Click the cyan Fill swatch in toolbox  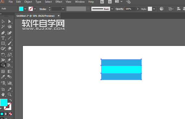[4, 102]
